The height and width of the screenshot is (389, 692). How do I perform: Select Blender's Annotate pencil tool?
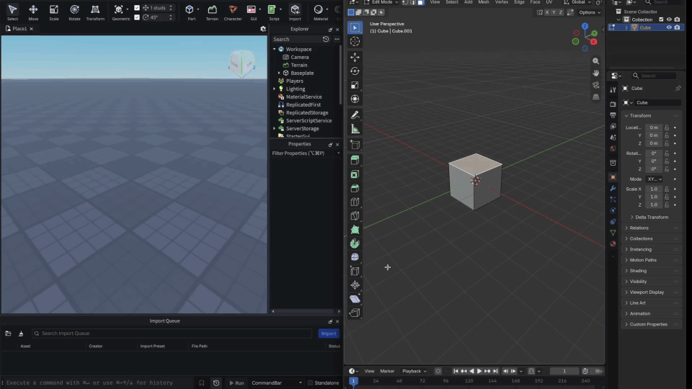(x=355, y=115)
